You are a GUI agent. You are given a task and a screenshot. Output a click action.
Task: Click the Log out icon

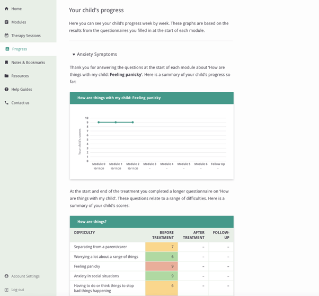[x=6, y=290]
